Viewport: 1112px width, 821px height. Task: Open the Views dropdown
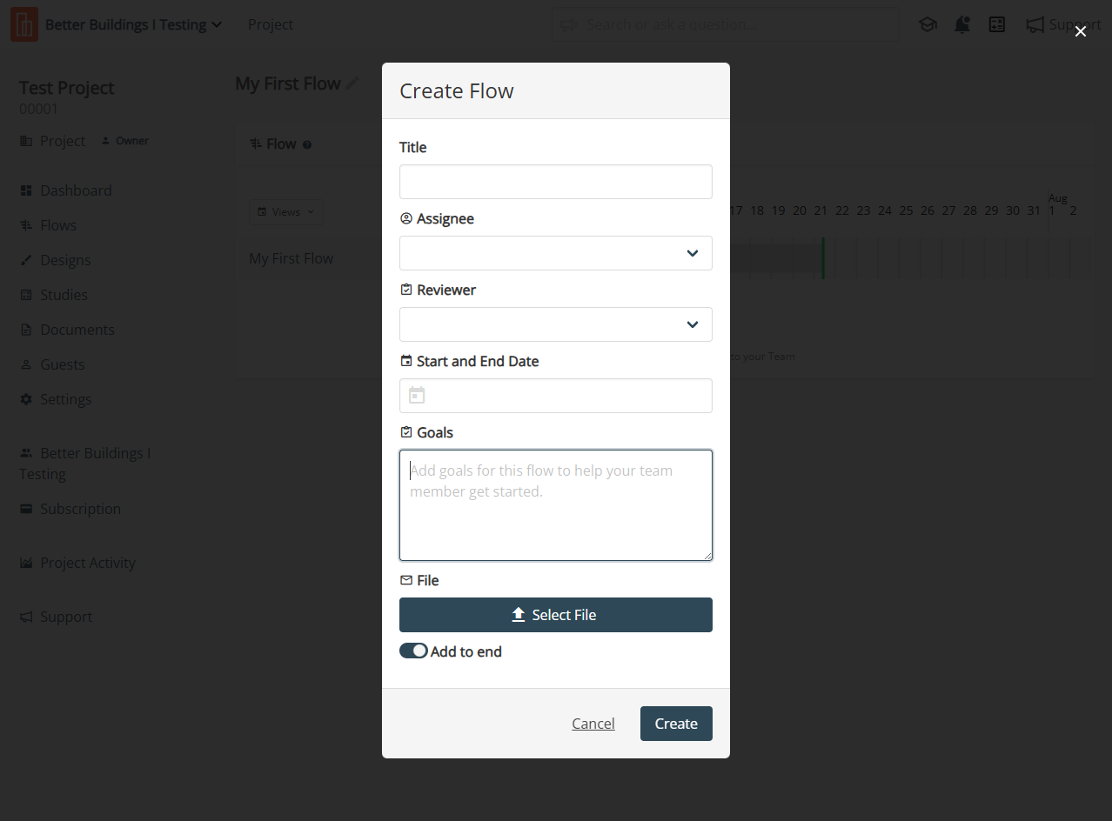click(286, 212)
